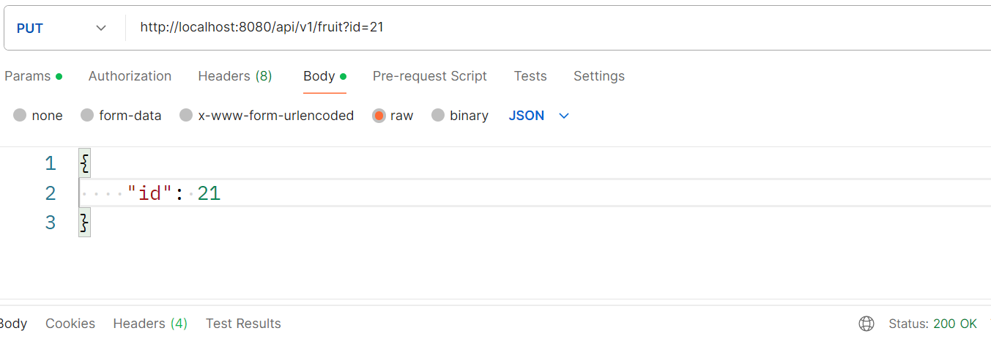
Task: Click line 2 in the JSON editor
Action: [x=535, y=193]
